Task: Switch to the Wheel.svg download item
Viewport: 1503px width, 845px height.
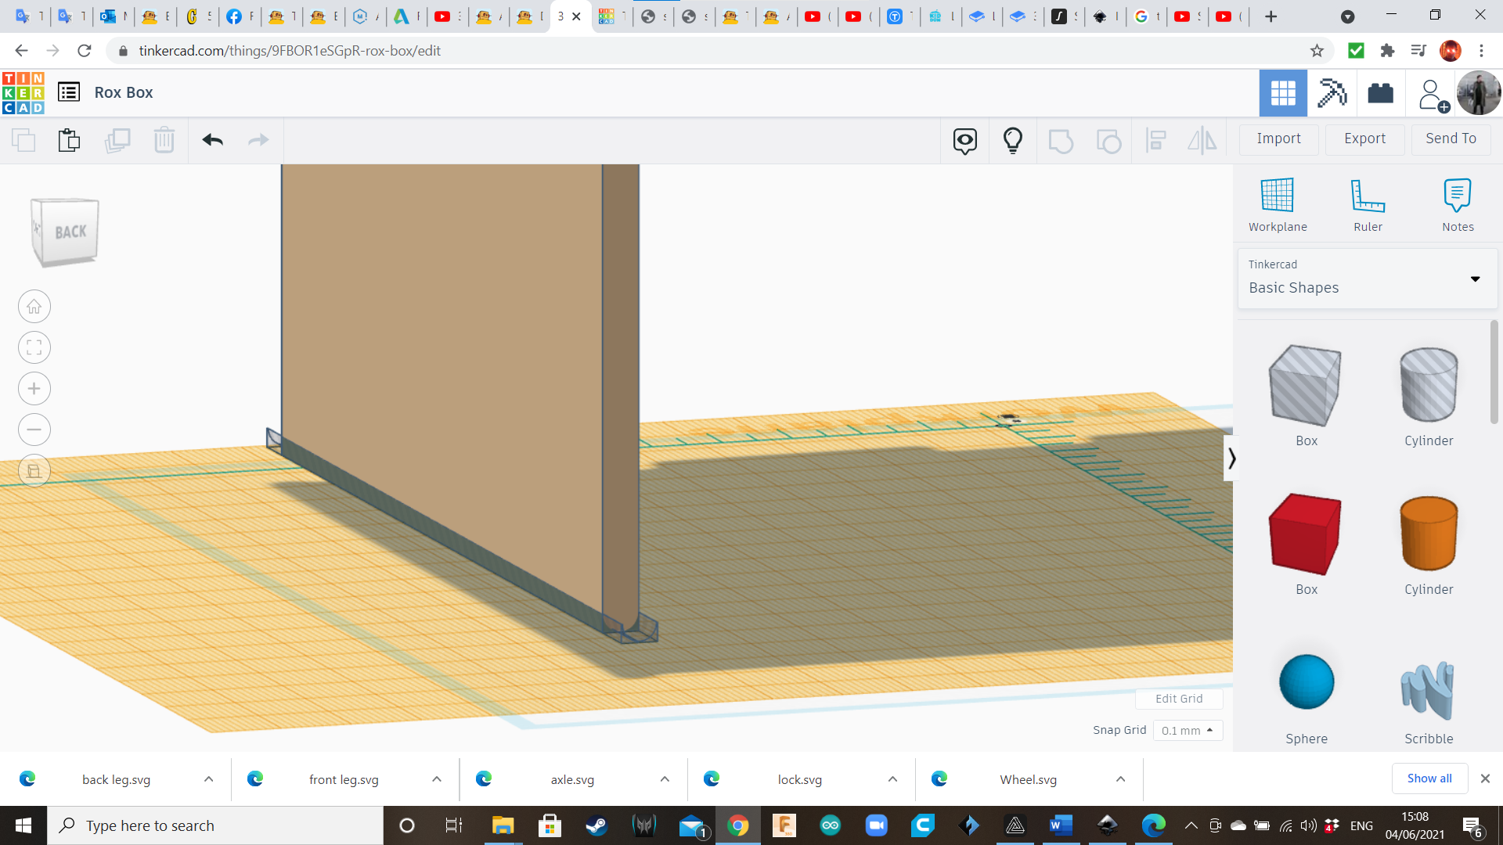Action: click(x=1028, y=779)
